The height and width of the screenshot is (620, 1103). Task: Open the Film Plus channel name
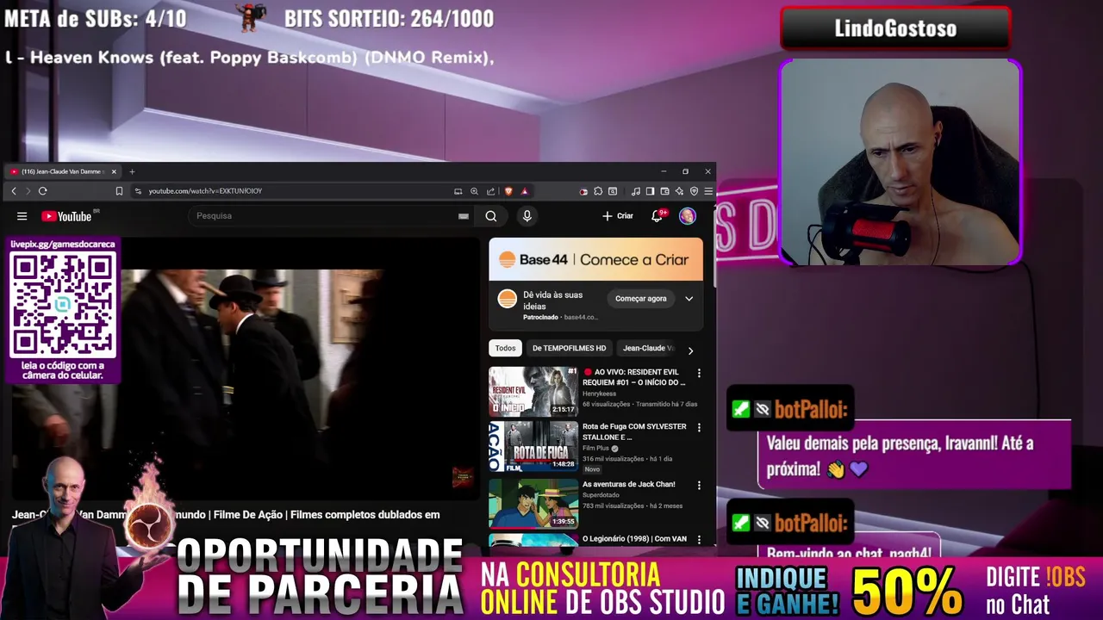[x=595, y=449]
